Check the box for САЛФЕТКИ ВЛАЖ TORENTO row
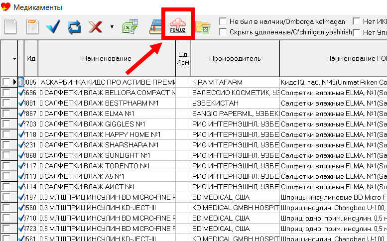The image size is (387, 241). tap(6, 166)
